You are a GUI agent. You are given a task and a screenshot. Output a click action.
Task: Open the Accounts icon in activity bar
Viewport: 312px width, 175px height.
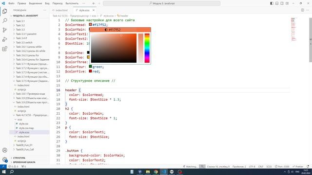[x=5, y=150]
